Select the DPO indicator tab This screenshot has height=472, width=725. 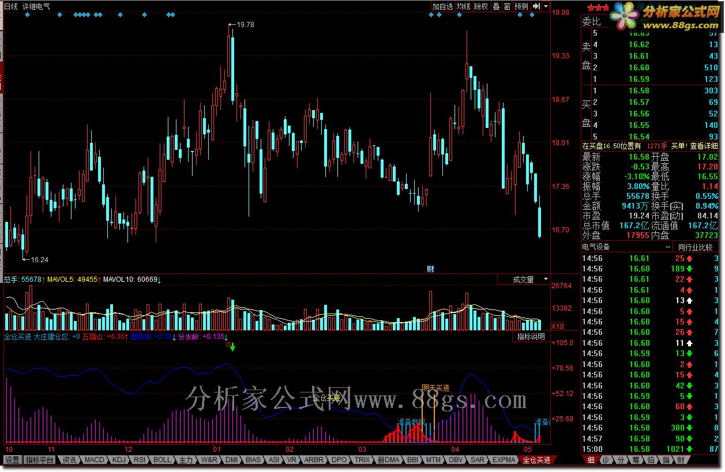(339, 460)
